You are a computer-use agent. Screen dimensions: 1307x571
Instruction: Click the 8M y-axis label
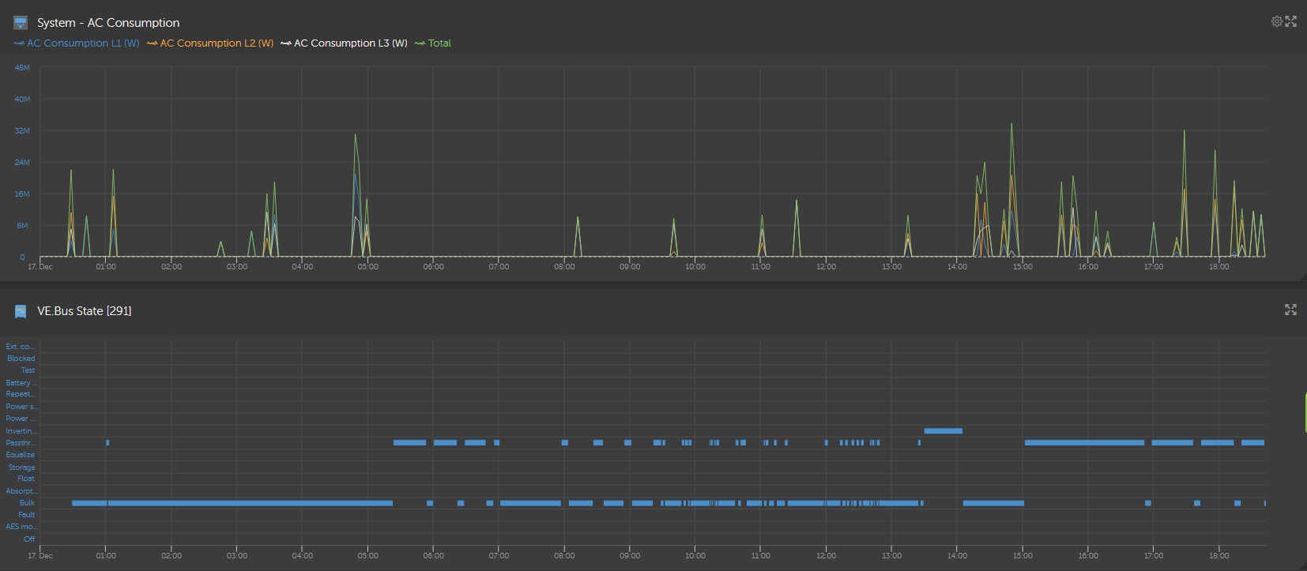click(x=23, y=226)
